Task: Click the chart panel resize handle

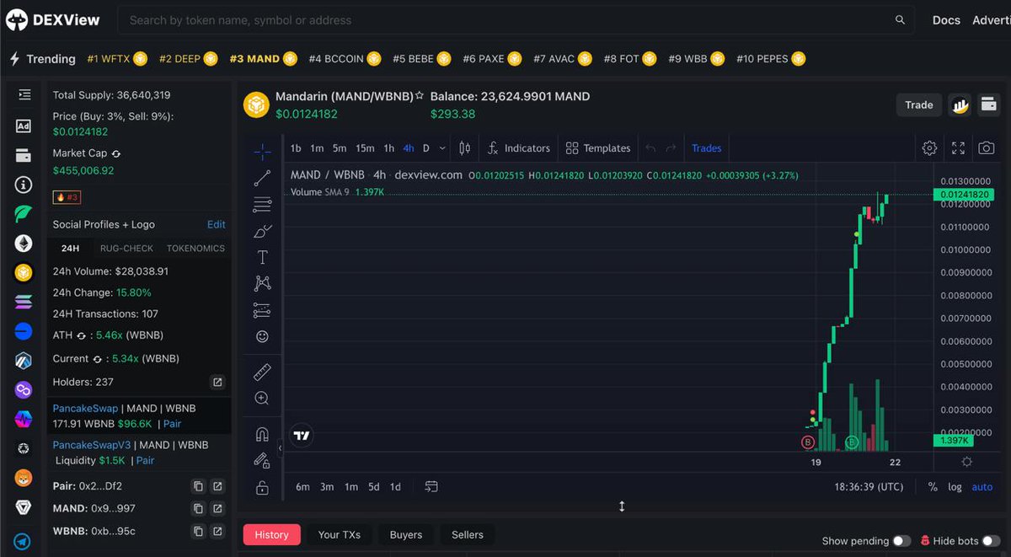Action: click(622, 506)
